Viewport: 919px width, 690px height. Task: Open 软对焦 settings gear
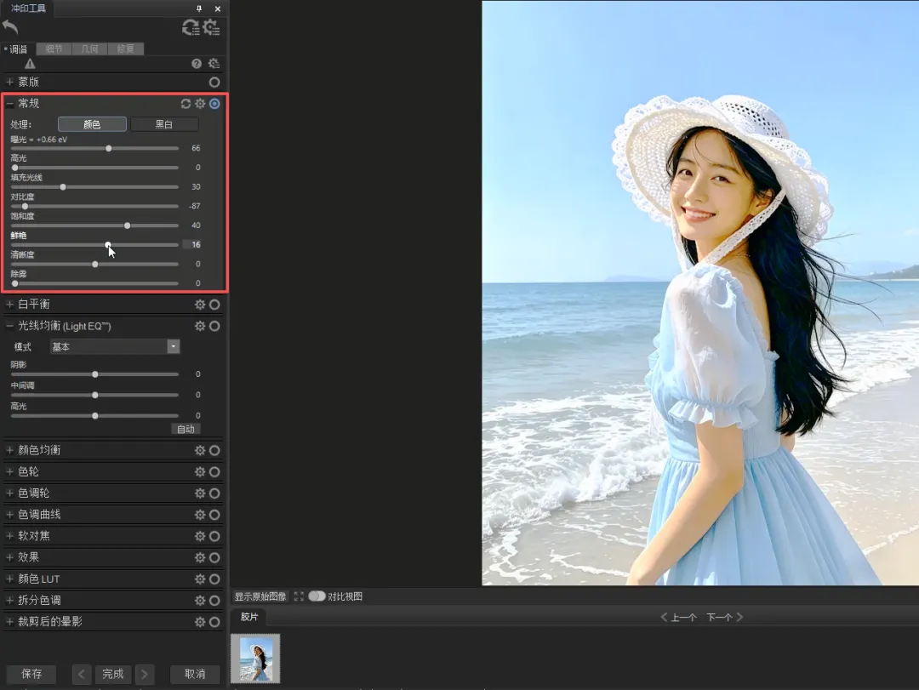point(200,536)
